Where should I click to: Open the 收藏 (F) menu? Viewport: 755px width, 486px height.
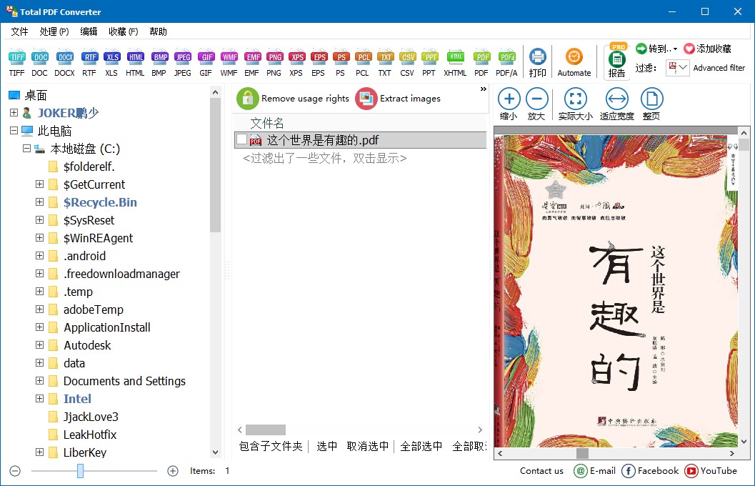[x=124, y=31]
